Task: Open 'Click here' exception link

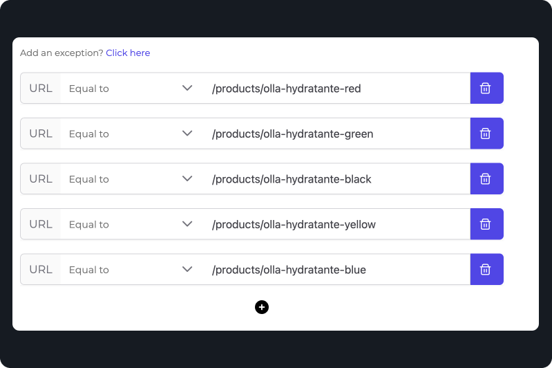Action: tap(128, 53)
